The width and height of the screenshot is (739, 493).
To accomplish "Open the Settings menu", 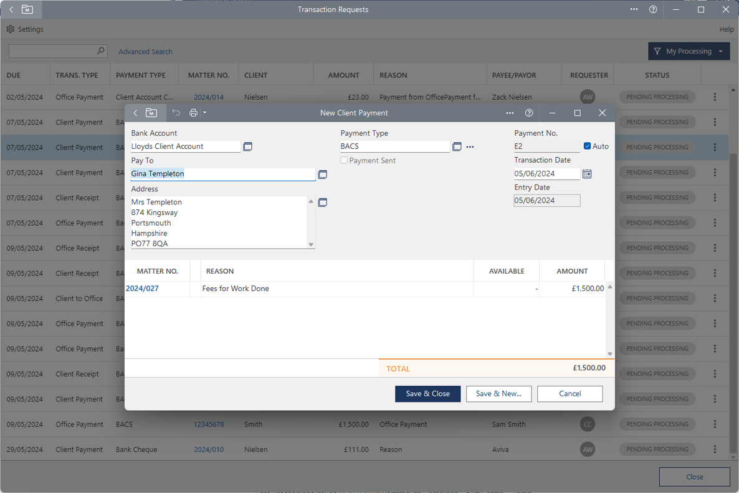I will click(x=25, y=29).
